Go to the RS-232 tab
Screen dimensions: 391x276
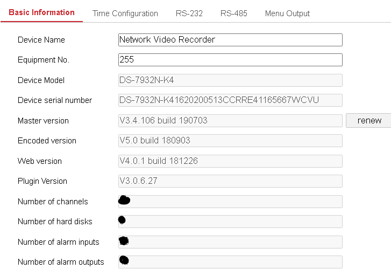coord(189,13)
